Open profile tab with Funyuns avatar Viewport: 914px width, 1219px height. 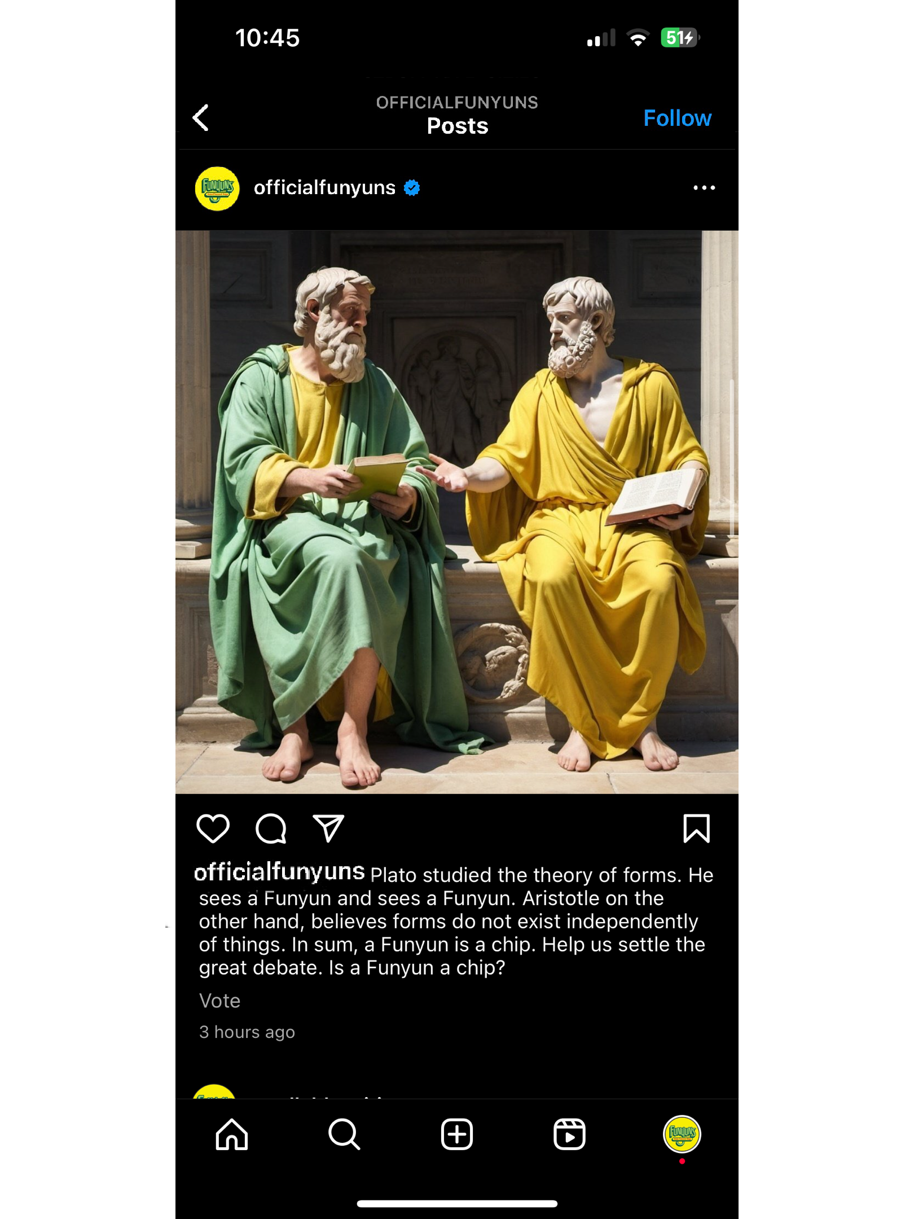(x=682, y=1134)
